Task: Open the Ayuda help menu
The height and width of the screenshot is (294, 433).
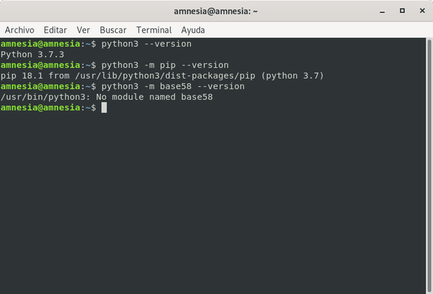Action: click(193, 30)
